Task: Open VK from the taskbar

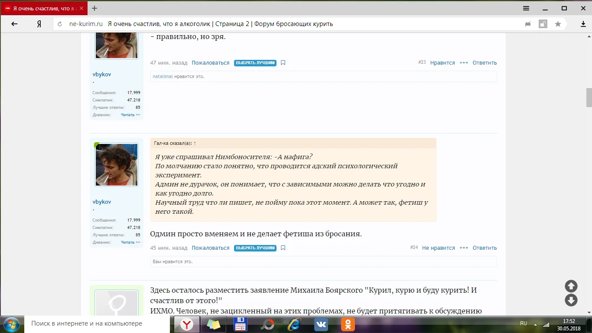Action: pyautogui.click(x=321, y=324)
